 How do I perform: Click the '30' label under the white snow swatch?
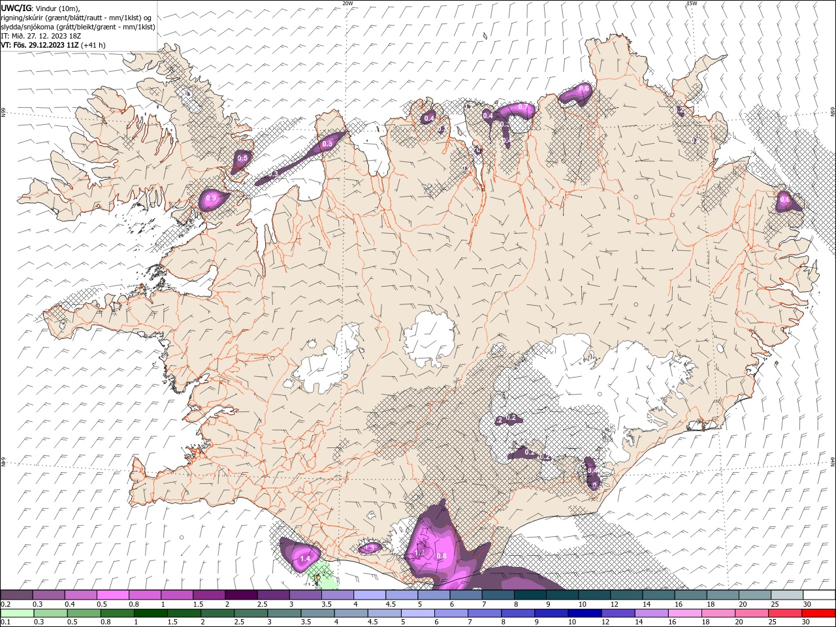pos(807,604)
